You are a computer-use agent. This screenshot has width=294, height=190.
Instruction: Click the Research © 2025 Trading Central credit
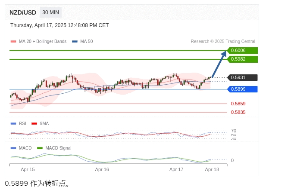click(223, 42)
